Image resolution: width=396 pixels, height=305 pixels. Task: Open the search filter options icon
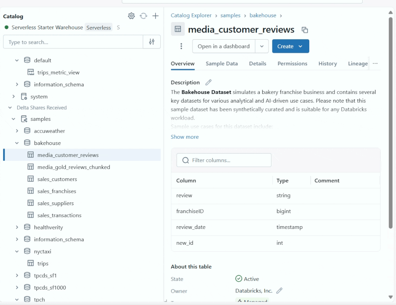(x=152, y=42)
